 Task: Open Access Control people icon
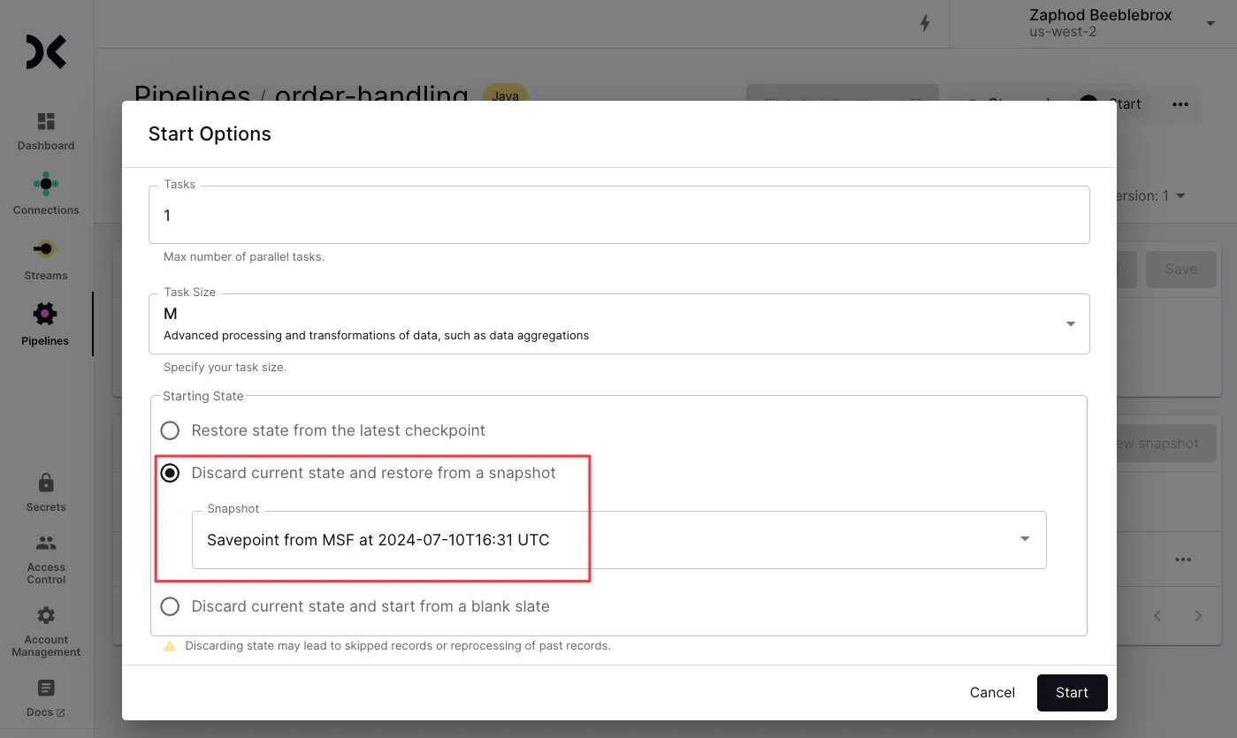pyautogui.click(x=46, y=544)
